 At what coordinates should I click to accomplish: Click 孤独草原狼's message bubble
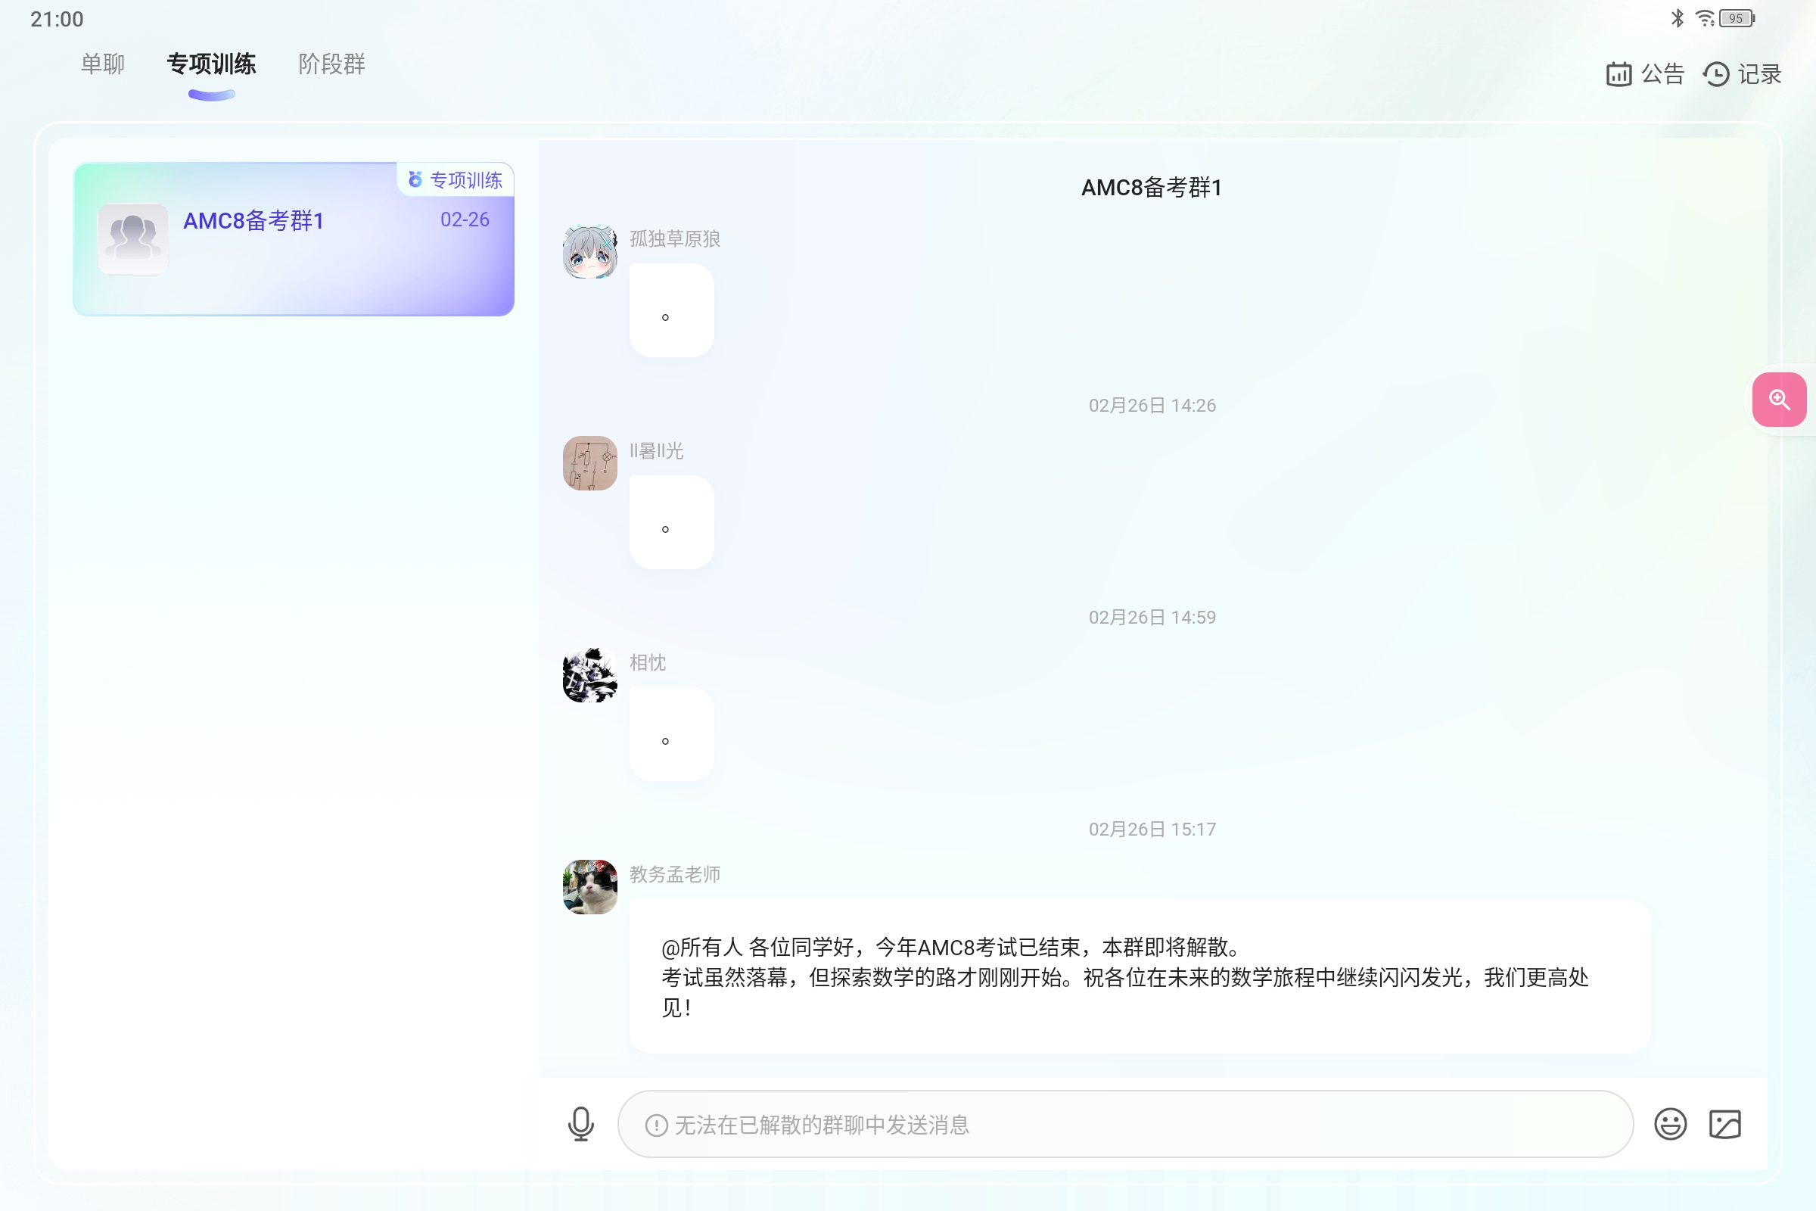tap(672, 310)
